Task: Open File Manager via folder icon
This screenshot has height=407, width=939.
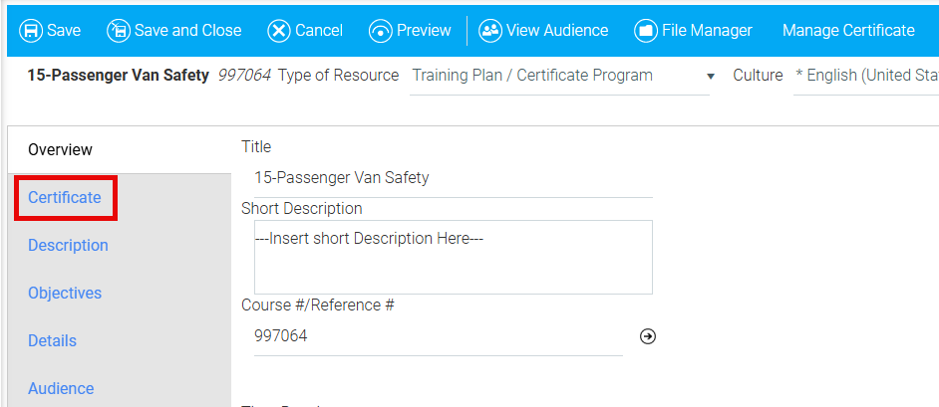Action: click(646, 30)
